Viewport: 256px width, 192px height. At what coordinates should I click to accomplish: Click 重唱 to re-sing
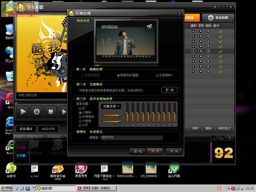[138, 151]
